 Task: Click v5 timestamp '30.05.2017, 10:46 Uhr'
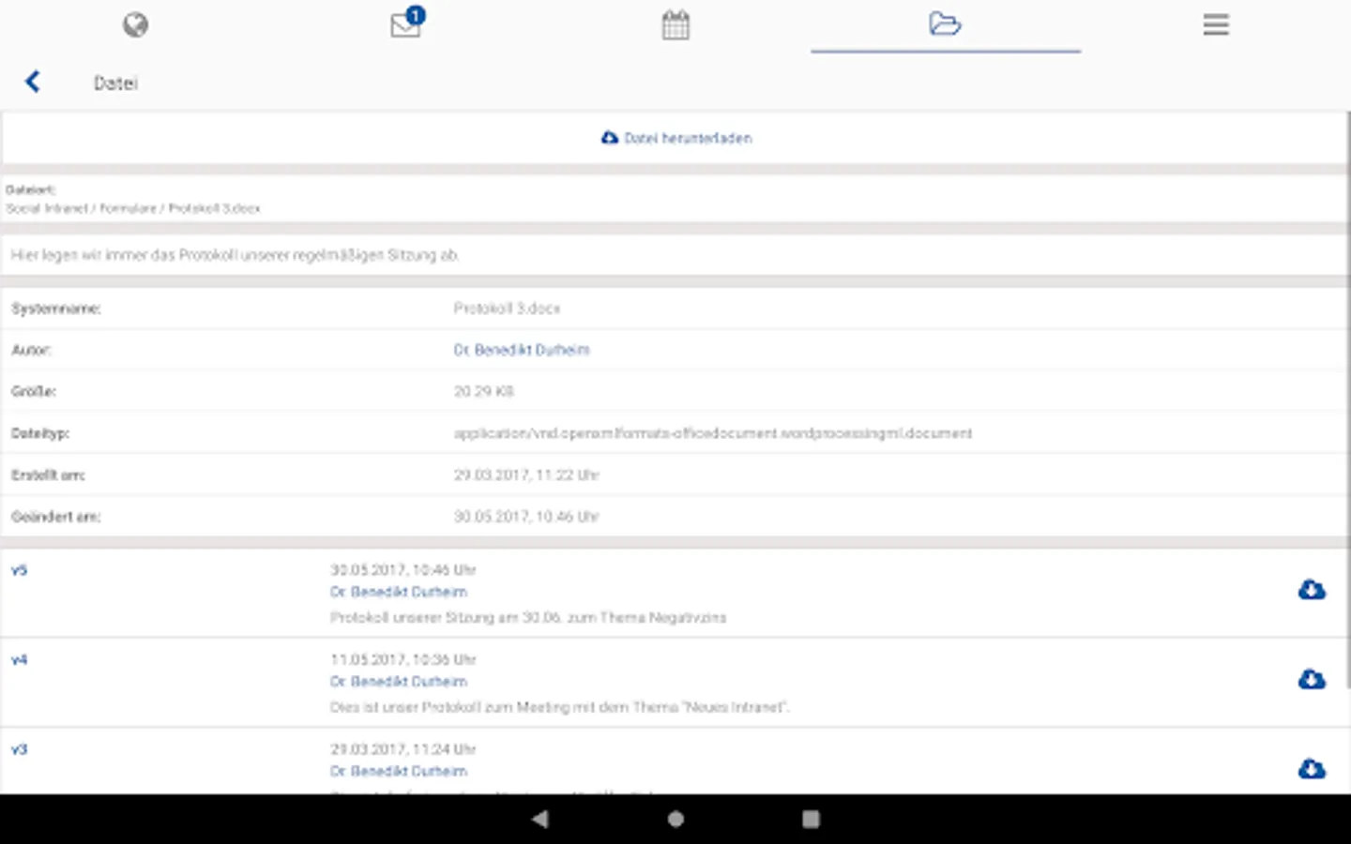click(403, 570)
